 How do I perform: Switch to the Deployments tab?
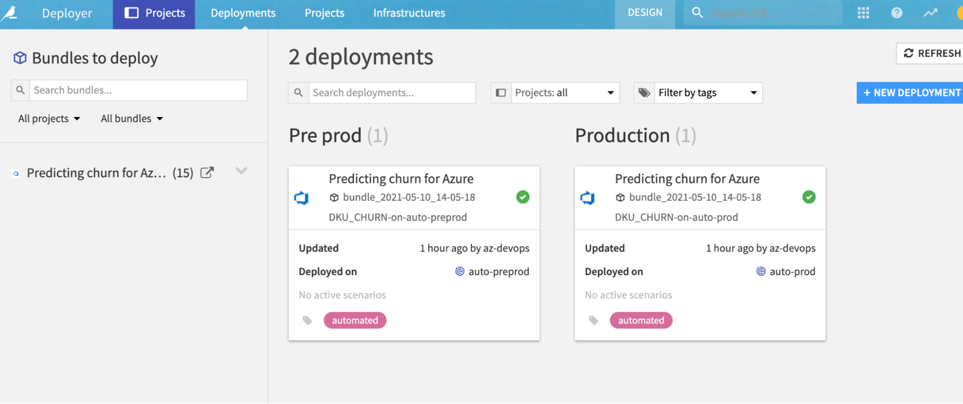(x=243, y=13)
